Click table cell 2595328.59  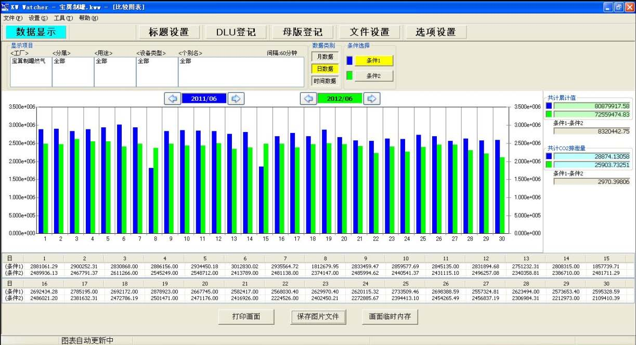tap(606, 291)
